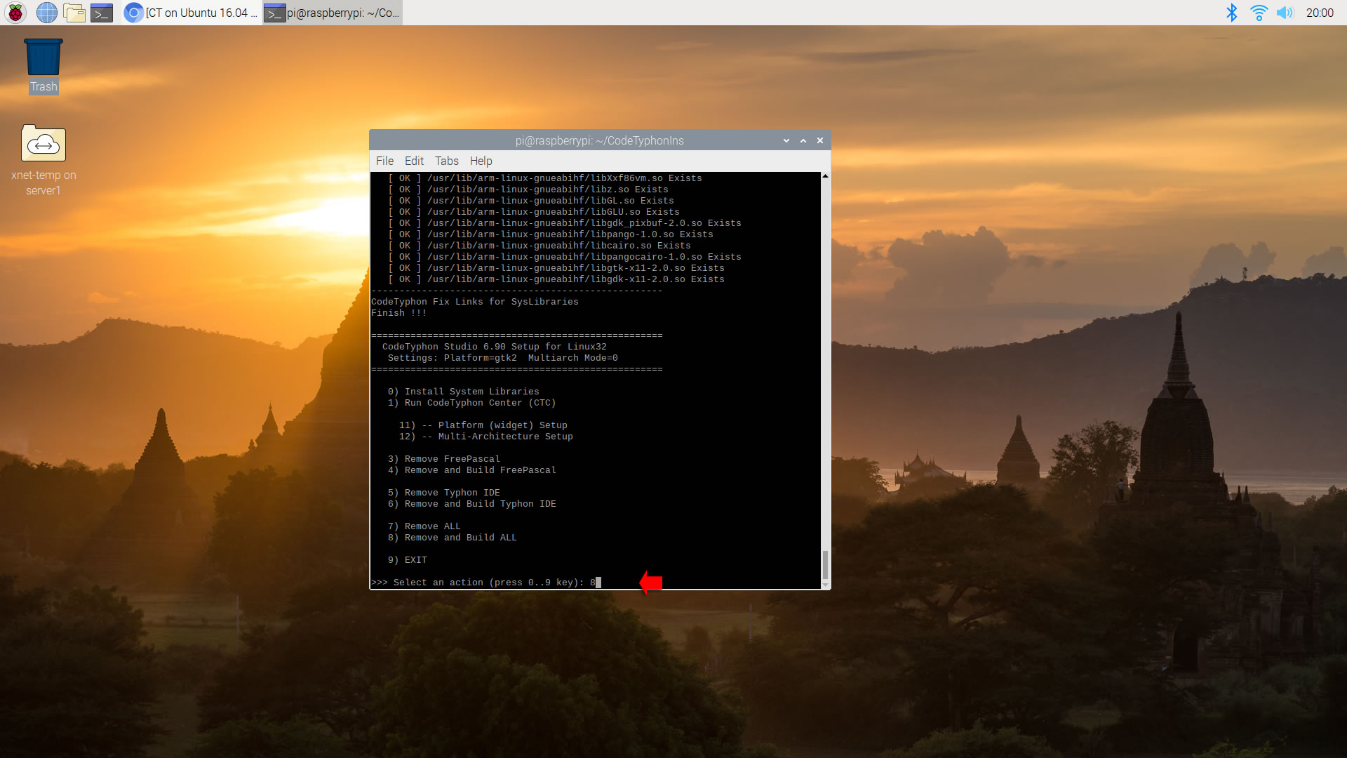Image resolution: width=1347 pixels, height=758 pixels.
Task: Click the libGLU.so Exists line
Action: 534,212
